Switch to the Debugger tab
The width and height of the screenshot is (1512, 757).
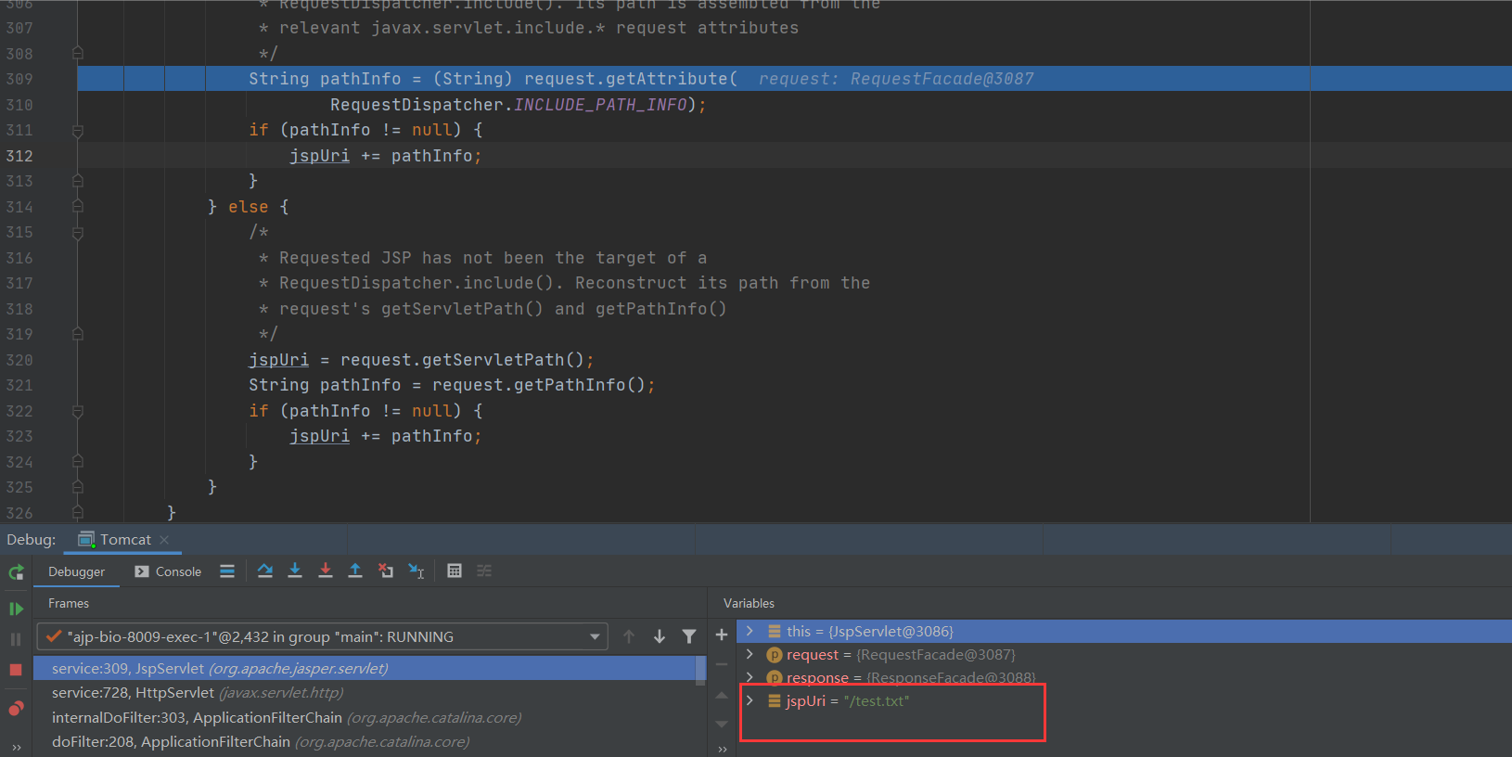pos(76,571)
